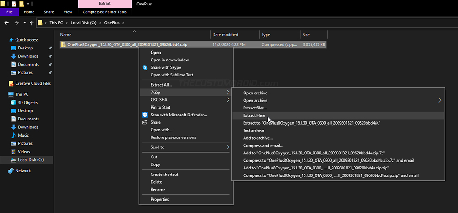
Task: Expand the second Open archive submenu arrow
Action: [x=440, y=100]
